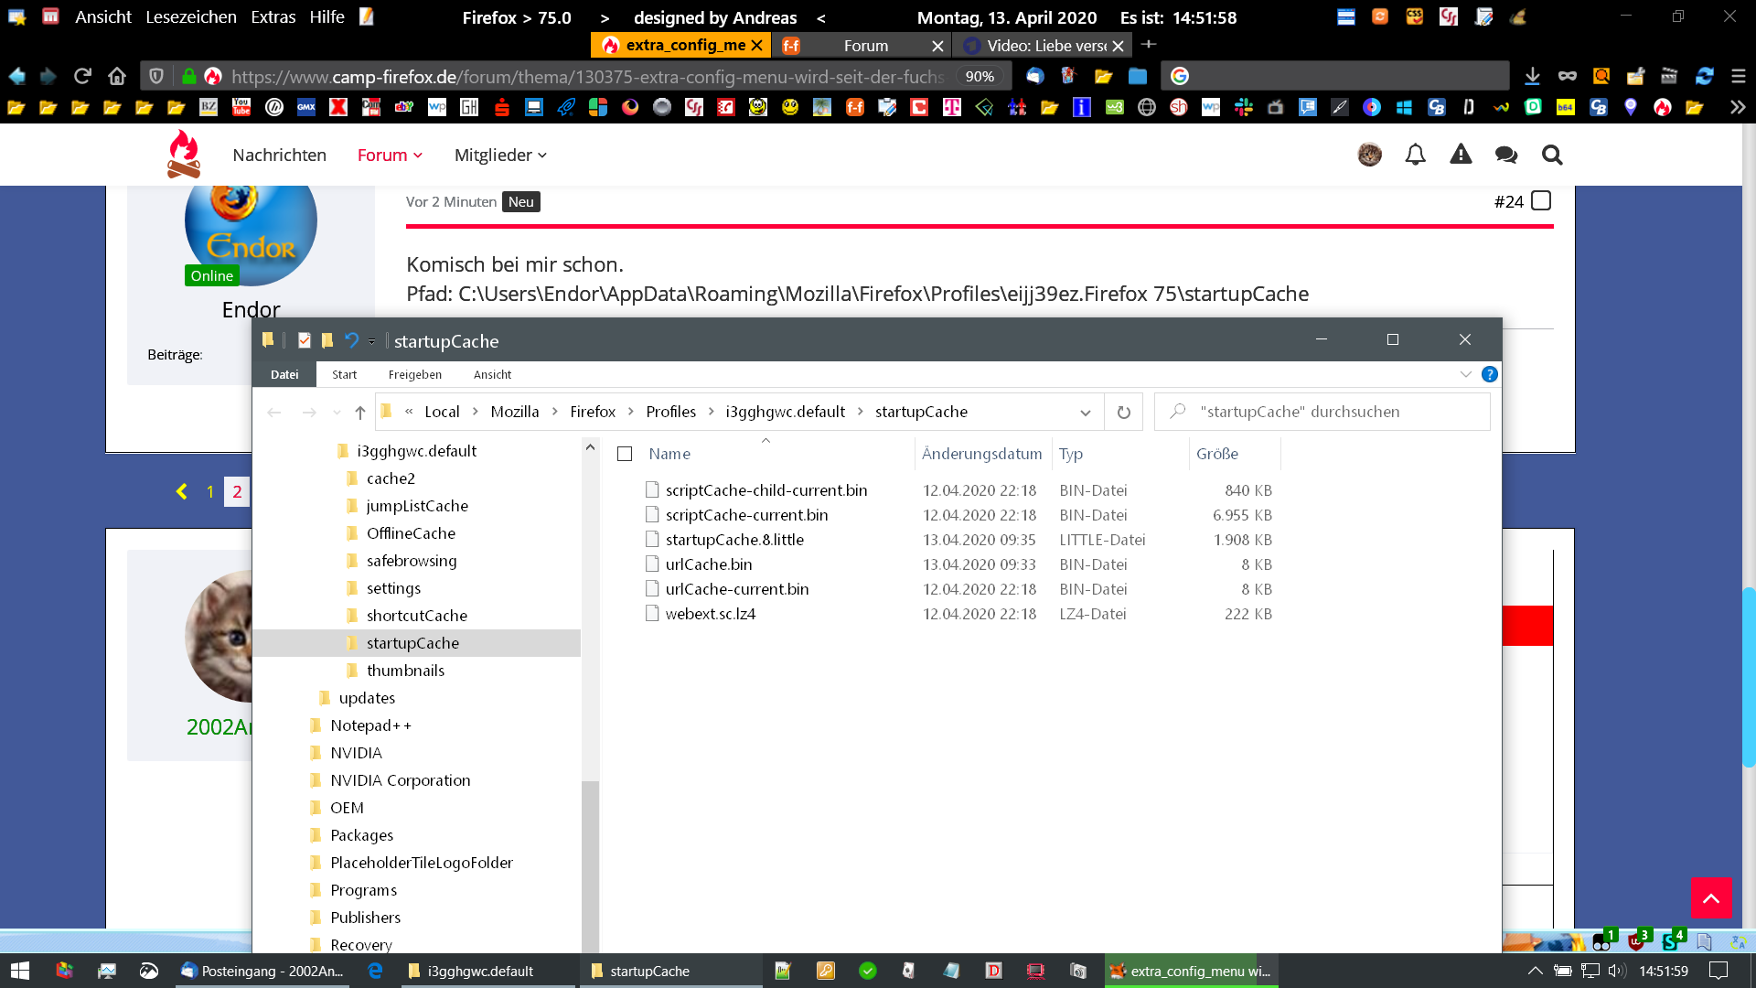Toggle the select-all checkbox beside Name column

[x=625, y=454]
